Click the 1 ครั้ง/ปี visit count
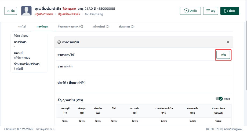This screenshot has height=131, width=247. tap(19, 69)
